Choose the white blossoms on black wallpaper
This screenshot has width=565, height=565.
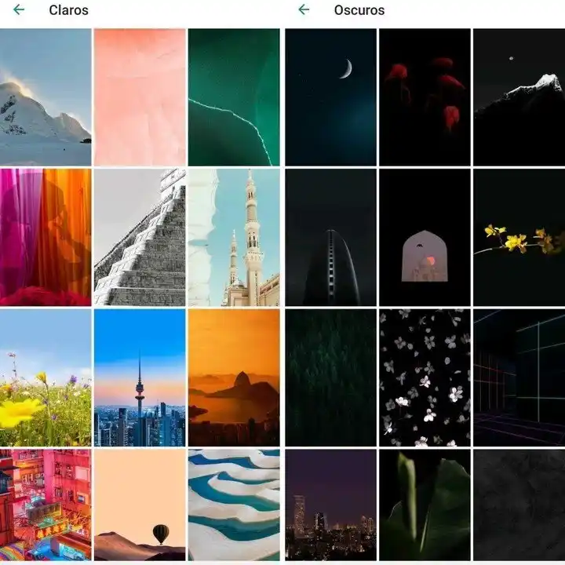(425, 377)
